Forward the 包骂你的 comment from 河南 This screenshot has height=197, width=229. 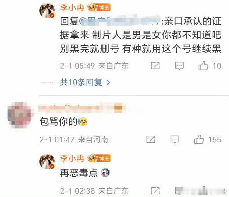pyautogui.click(x=151, y=139)
